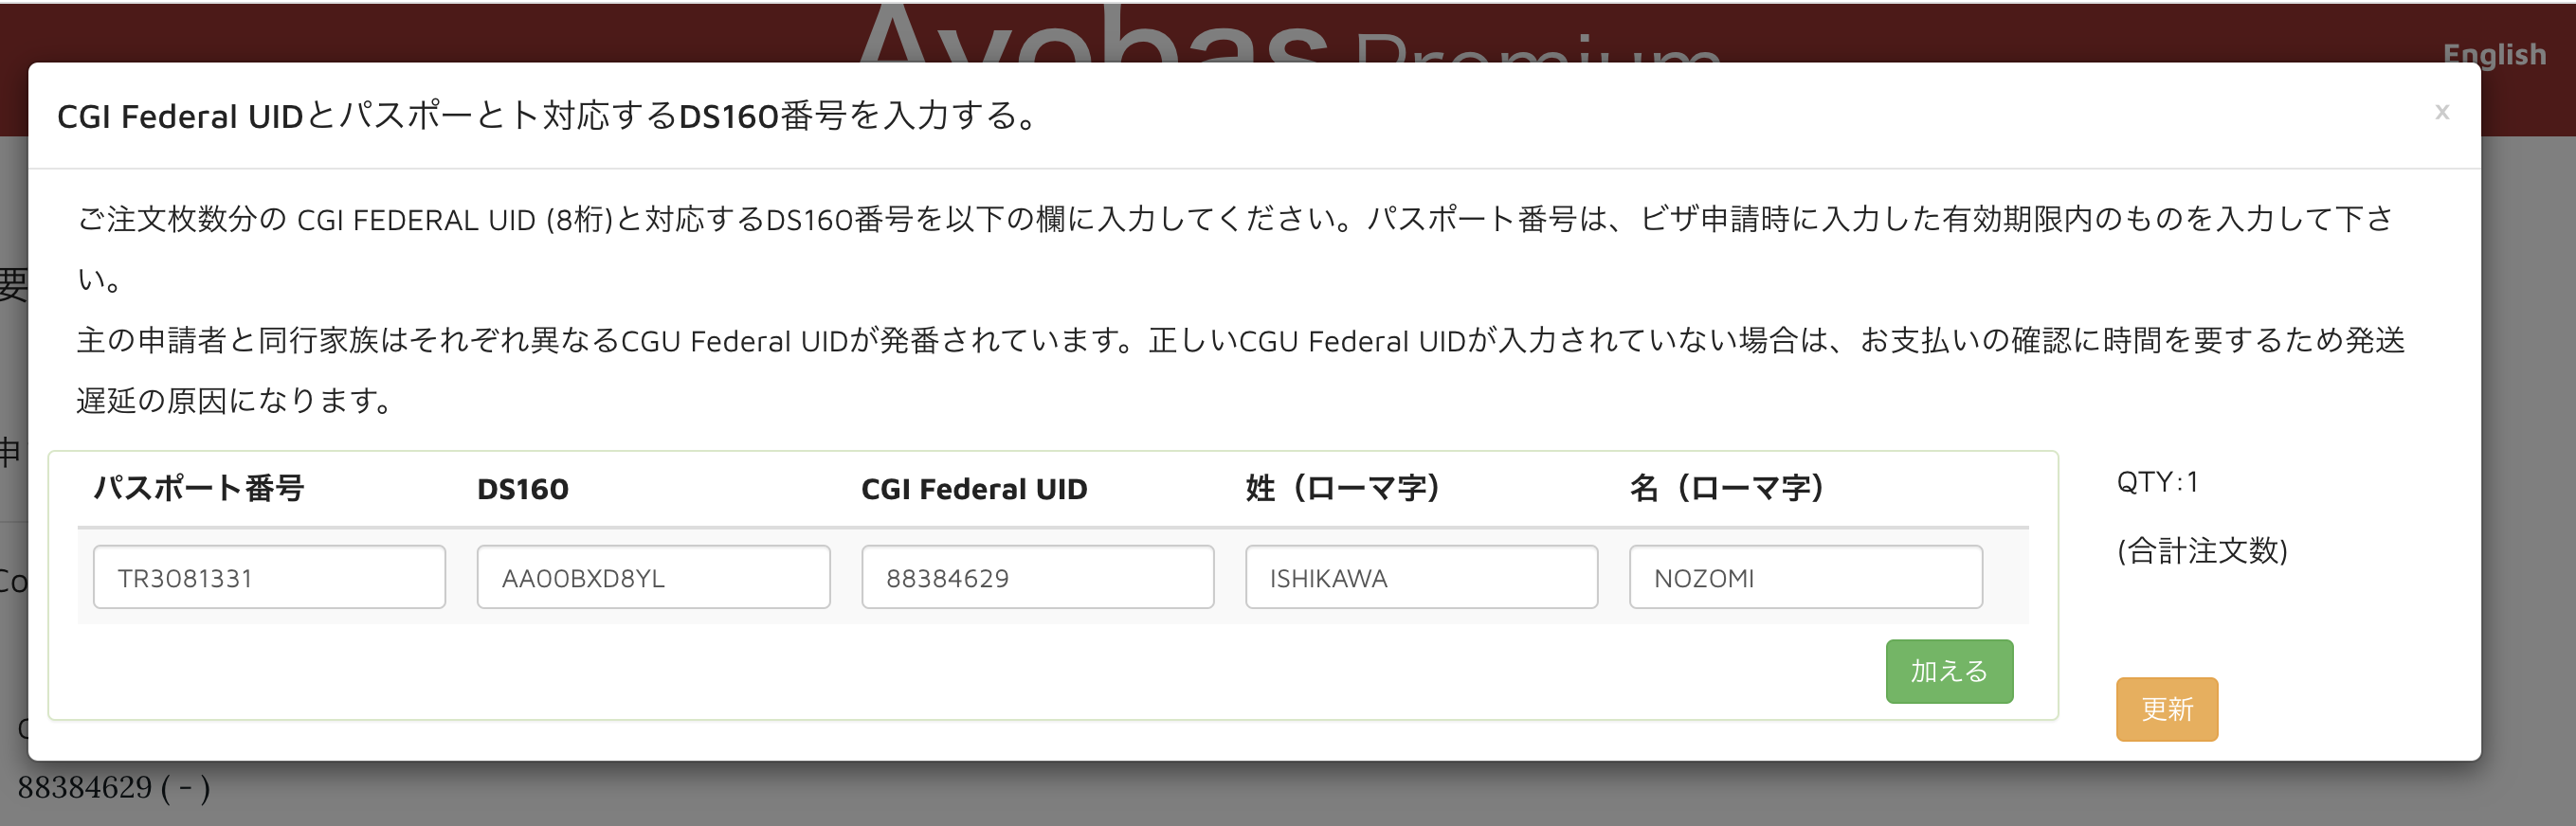Focus the surname field ISHIKAWA
This screenshot has width=2576, height=826.
[1421, 577]
